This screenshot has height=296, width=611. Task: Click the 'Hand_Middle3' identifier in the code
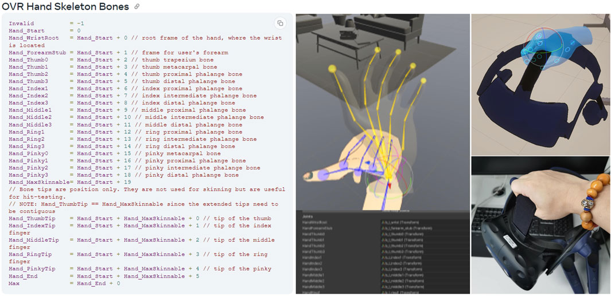tap(30, 125)
